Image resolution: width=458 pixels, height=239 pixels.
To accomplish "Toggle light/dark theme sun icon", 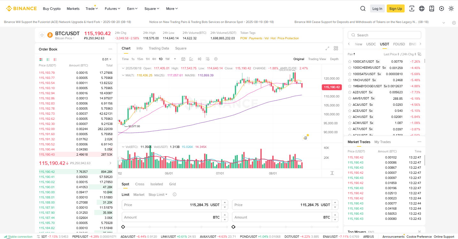I will 451,9.
